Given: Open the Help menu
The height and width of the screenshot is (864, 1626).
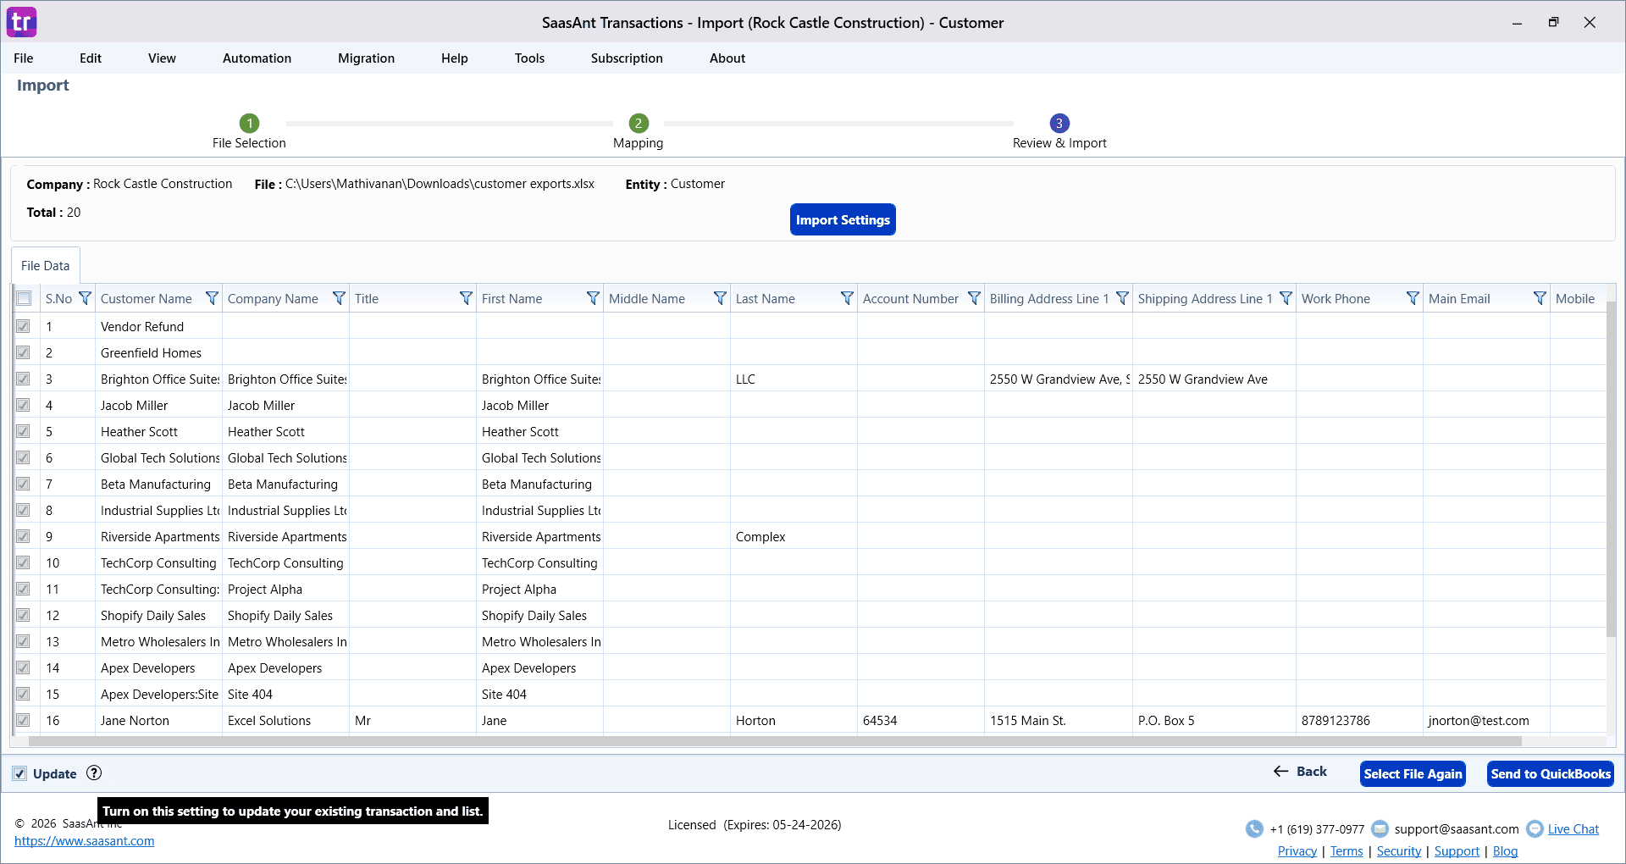Looking at the screenshot, I should (x=454, y=58).
